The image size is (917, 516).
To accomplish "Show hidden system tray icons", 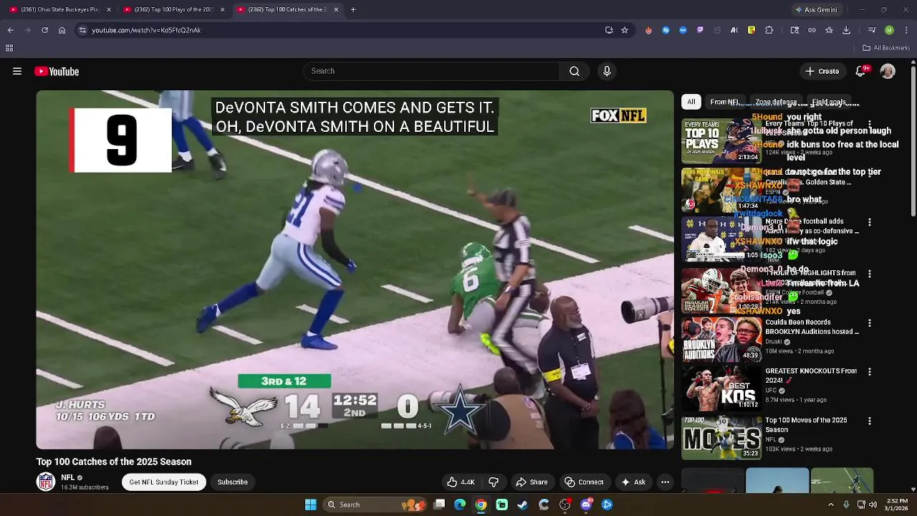I will coord(831,505).
